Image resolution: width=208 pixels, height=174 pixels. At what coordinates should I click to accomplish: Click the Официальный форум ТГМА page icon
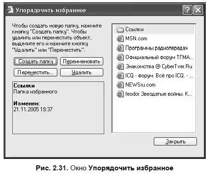pos(120,57)
